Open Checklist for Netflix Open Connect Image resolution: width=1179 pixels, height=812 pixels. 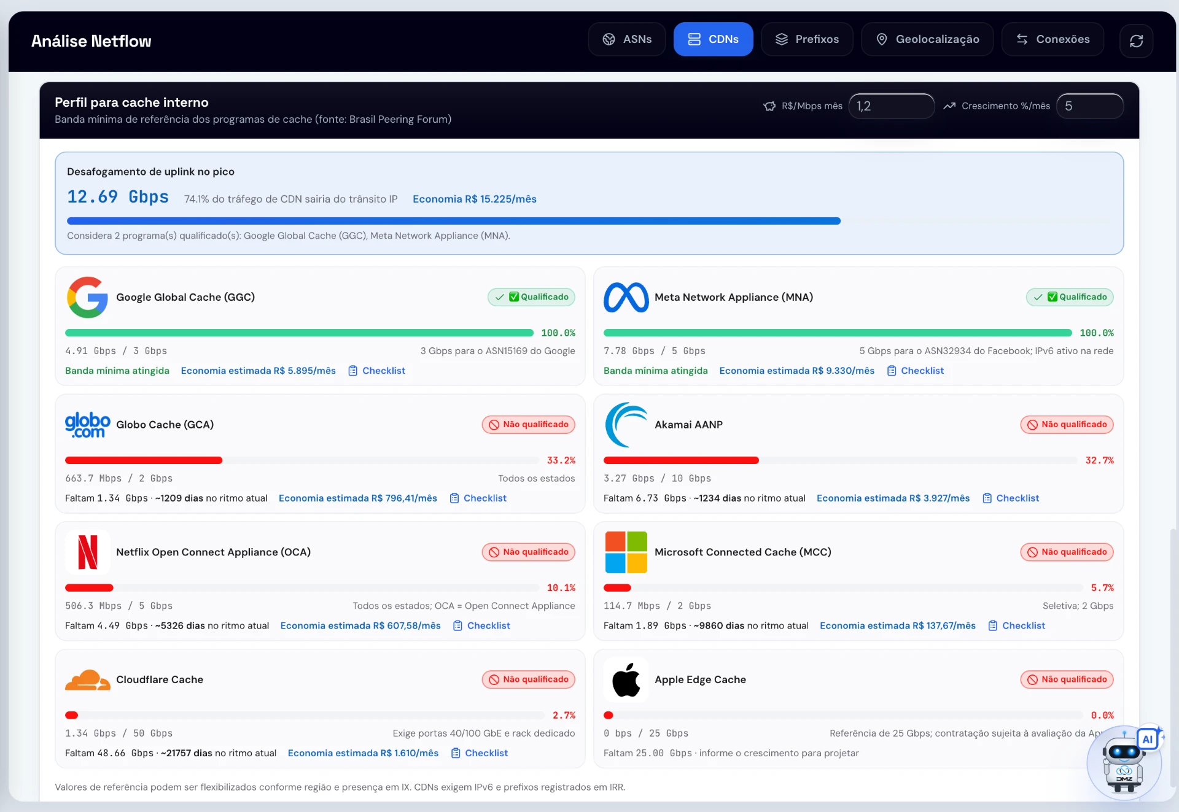482,626
